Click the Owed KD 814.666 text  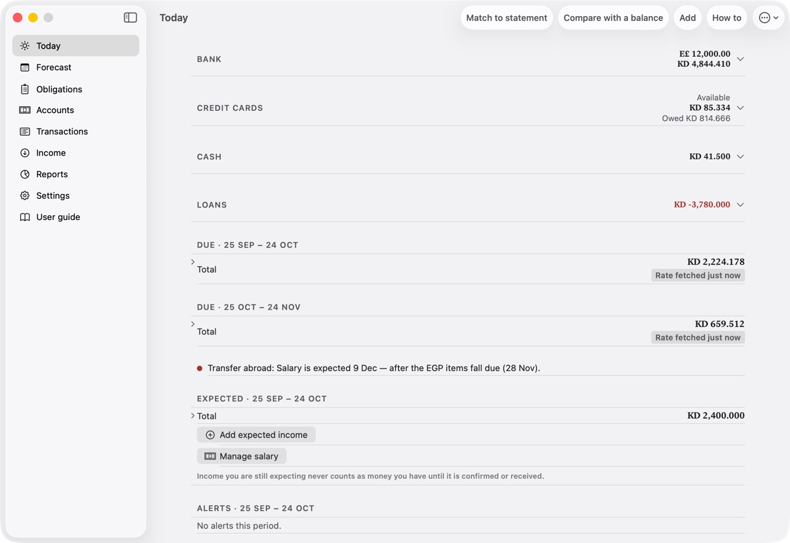[696, 118]
